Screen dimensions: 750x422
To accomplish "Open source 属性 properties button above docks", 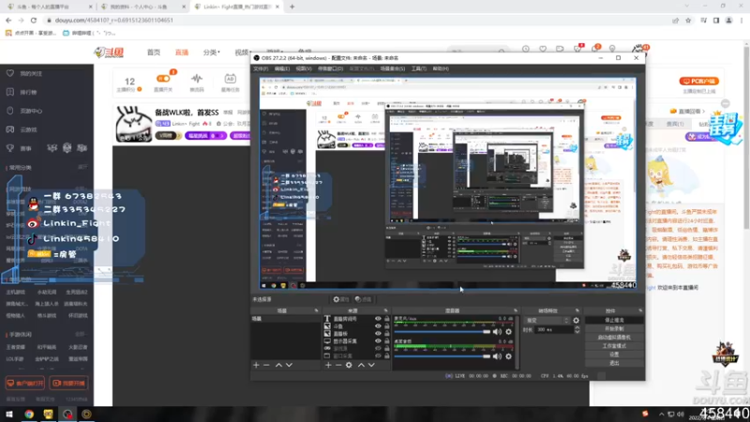I will (341, 299).
